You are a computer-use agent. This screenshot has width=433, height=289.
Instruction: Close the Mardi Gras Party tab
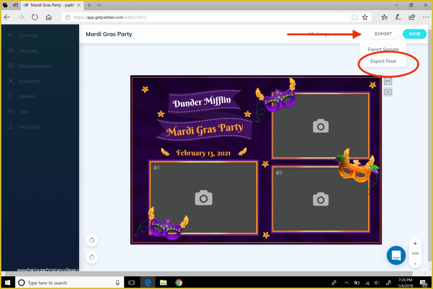tap(79, 5)
